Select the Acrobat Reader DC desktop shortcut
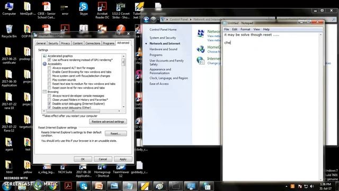The height and width of the screenshot is (191, 339). coord(102,11)
